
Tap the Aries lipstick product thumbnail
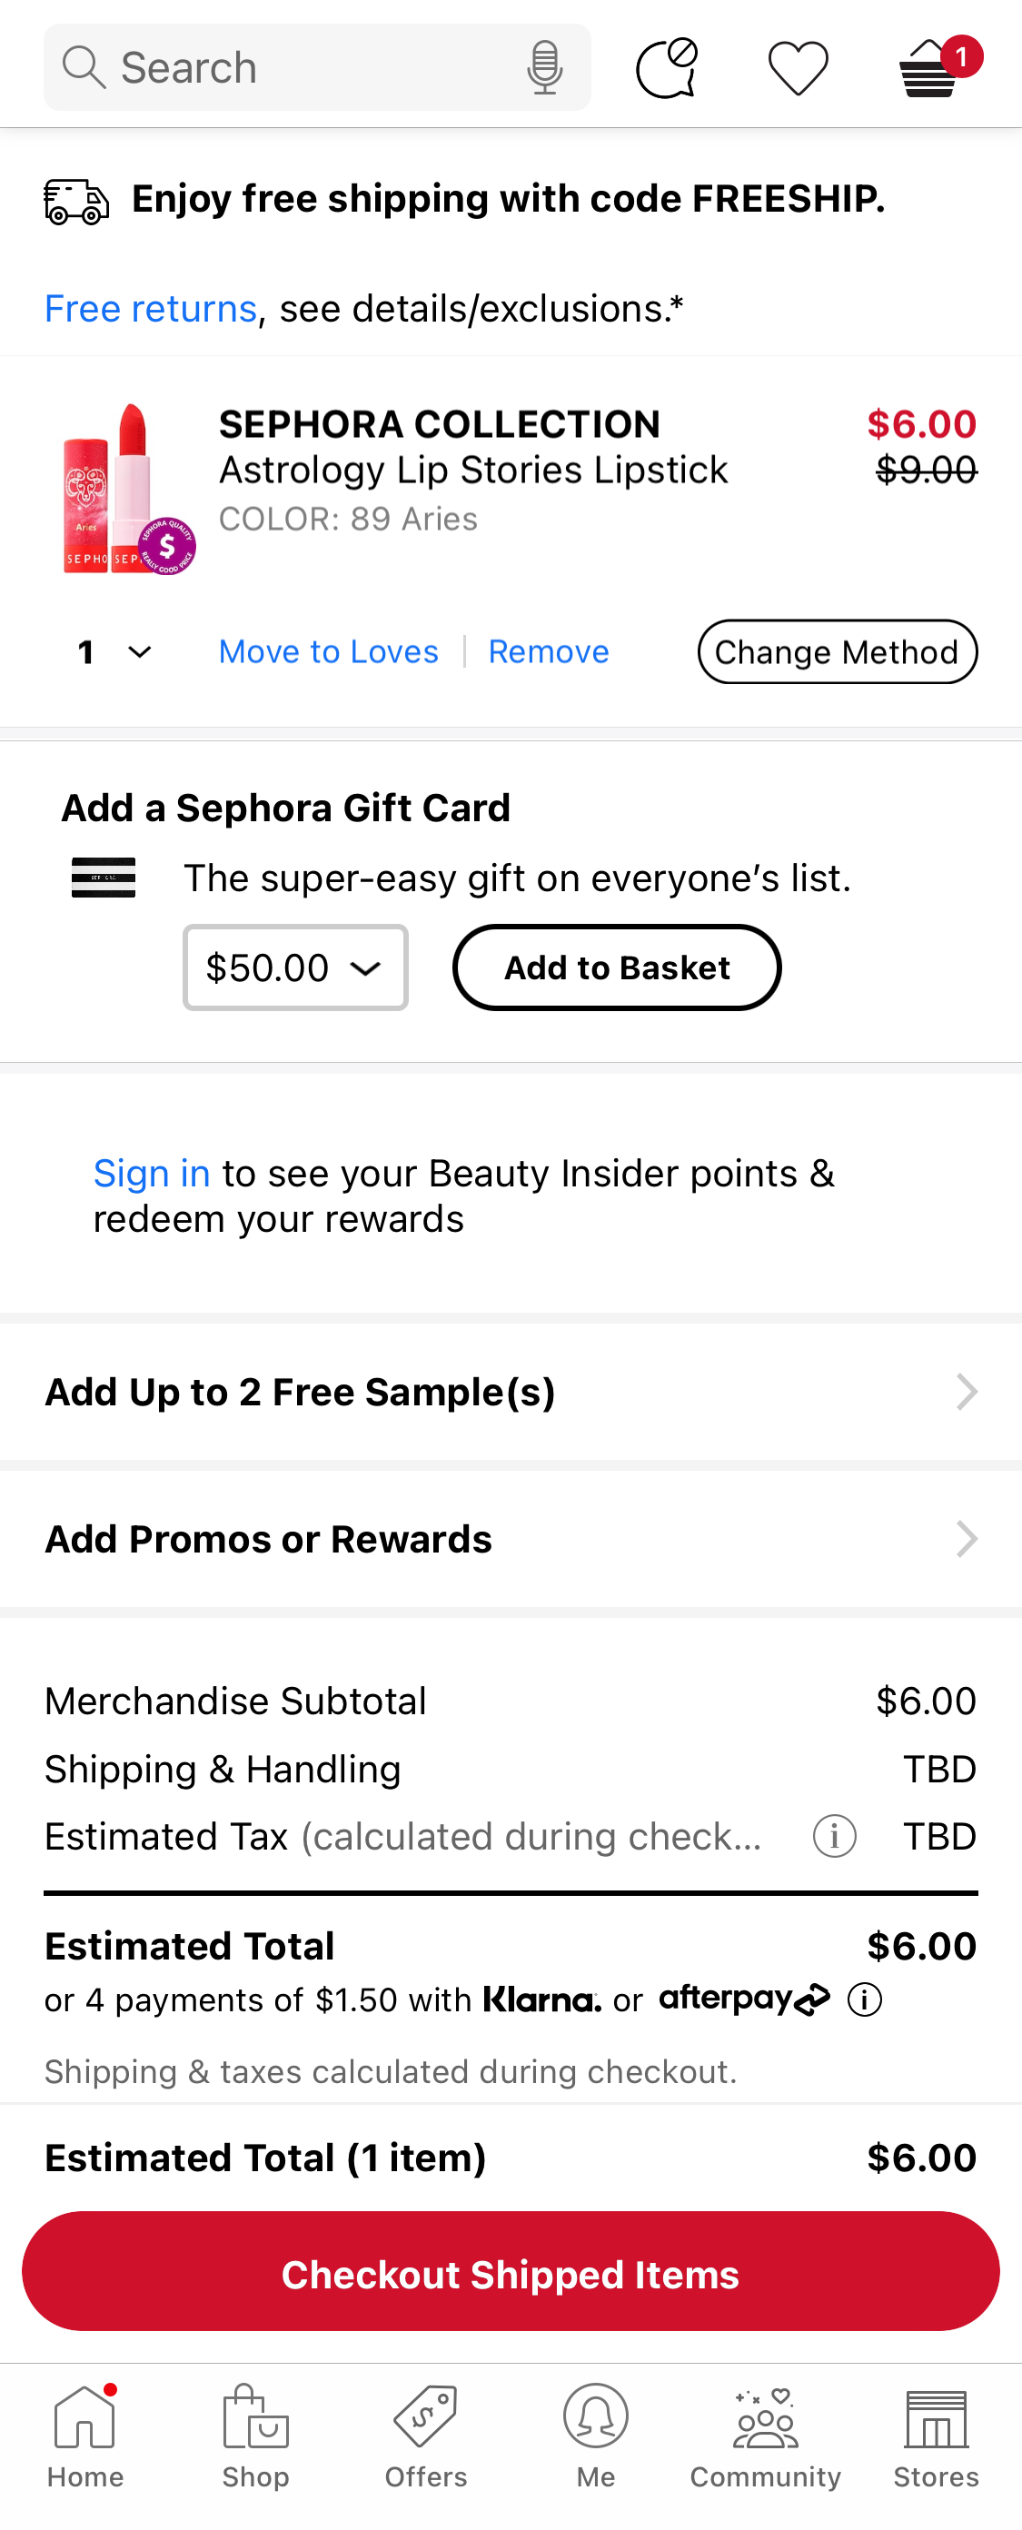[x=124, y=488]
